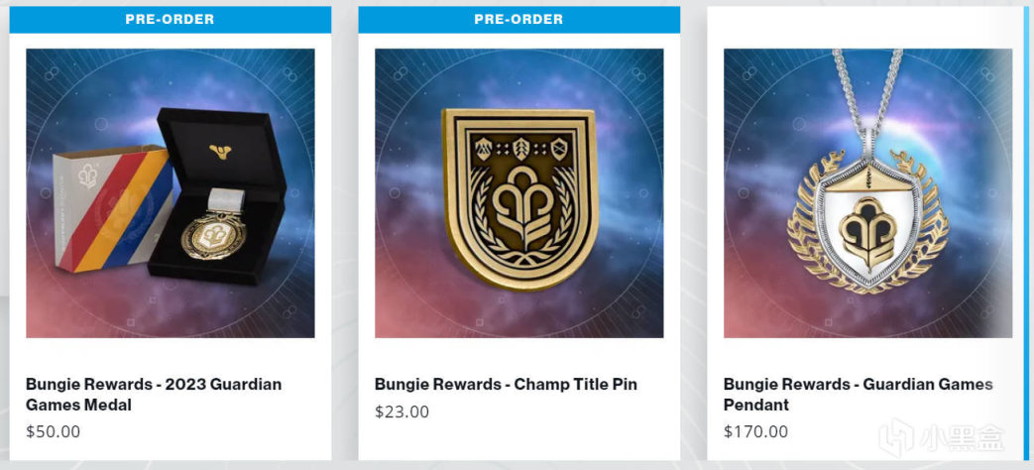1034x470 pixels.
Task: Open the 2023 Guardian Games Medal image
Action: point(170,193)
